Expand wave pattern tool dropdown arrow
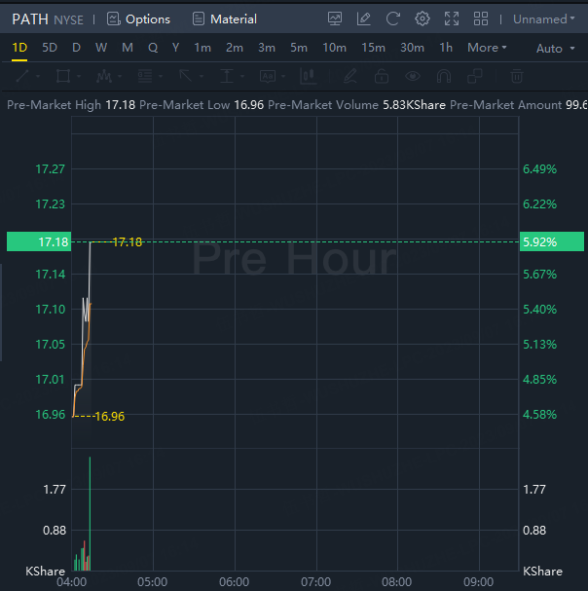This screenshot has width=588, height=591. pyautogui.click(x=120, y=76)
